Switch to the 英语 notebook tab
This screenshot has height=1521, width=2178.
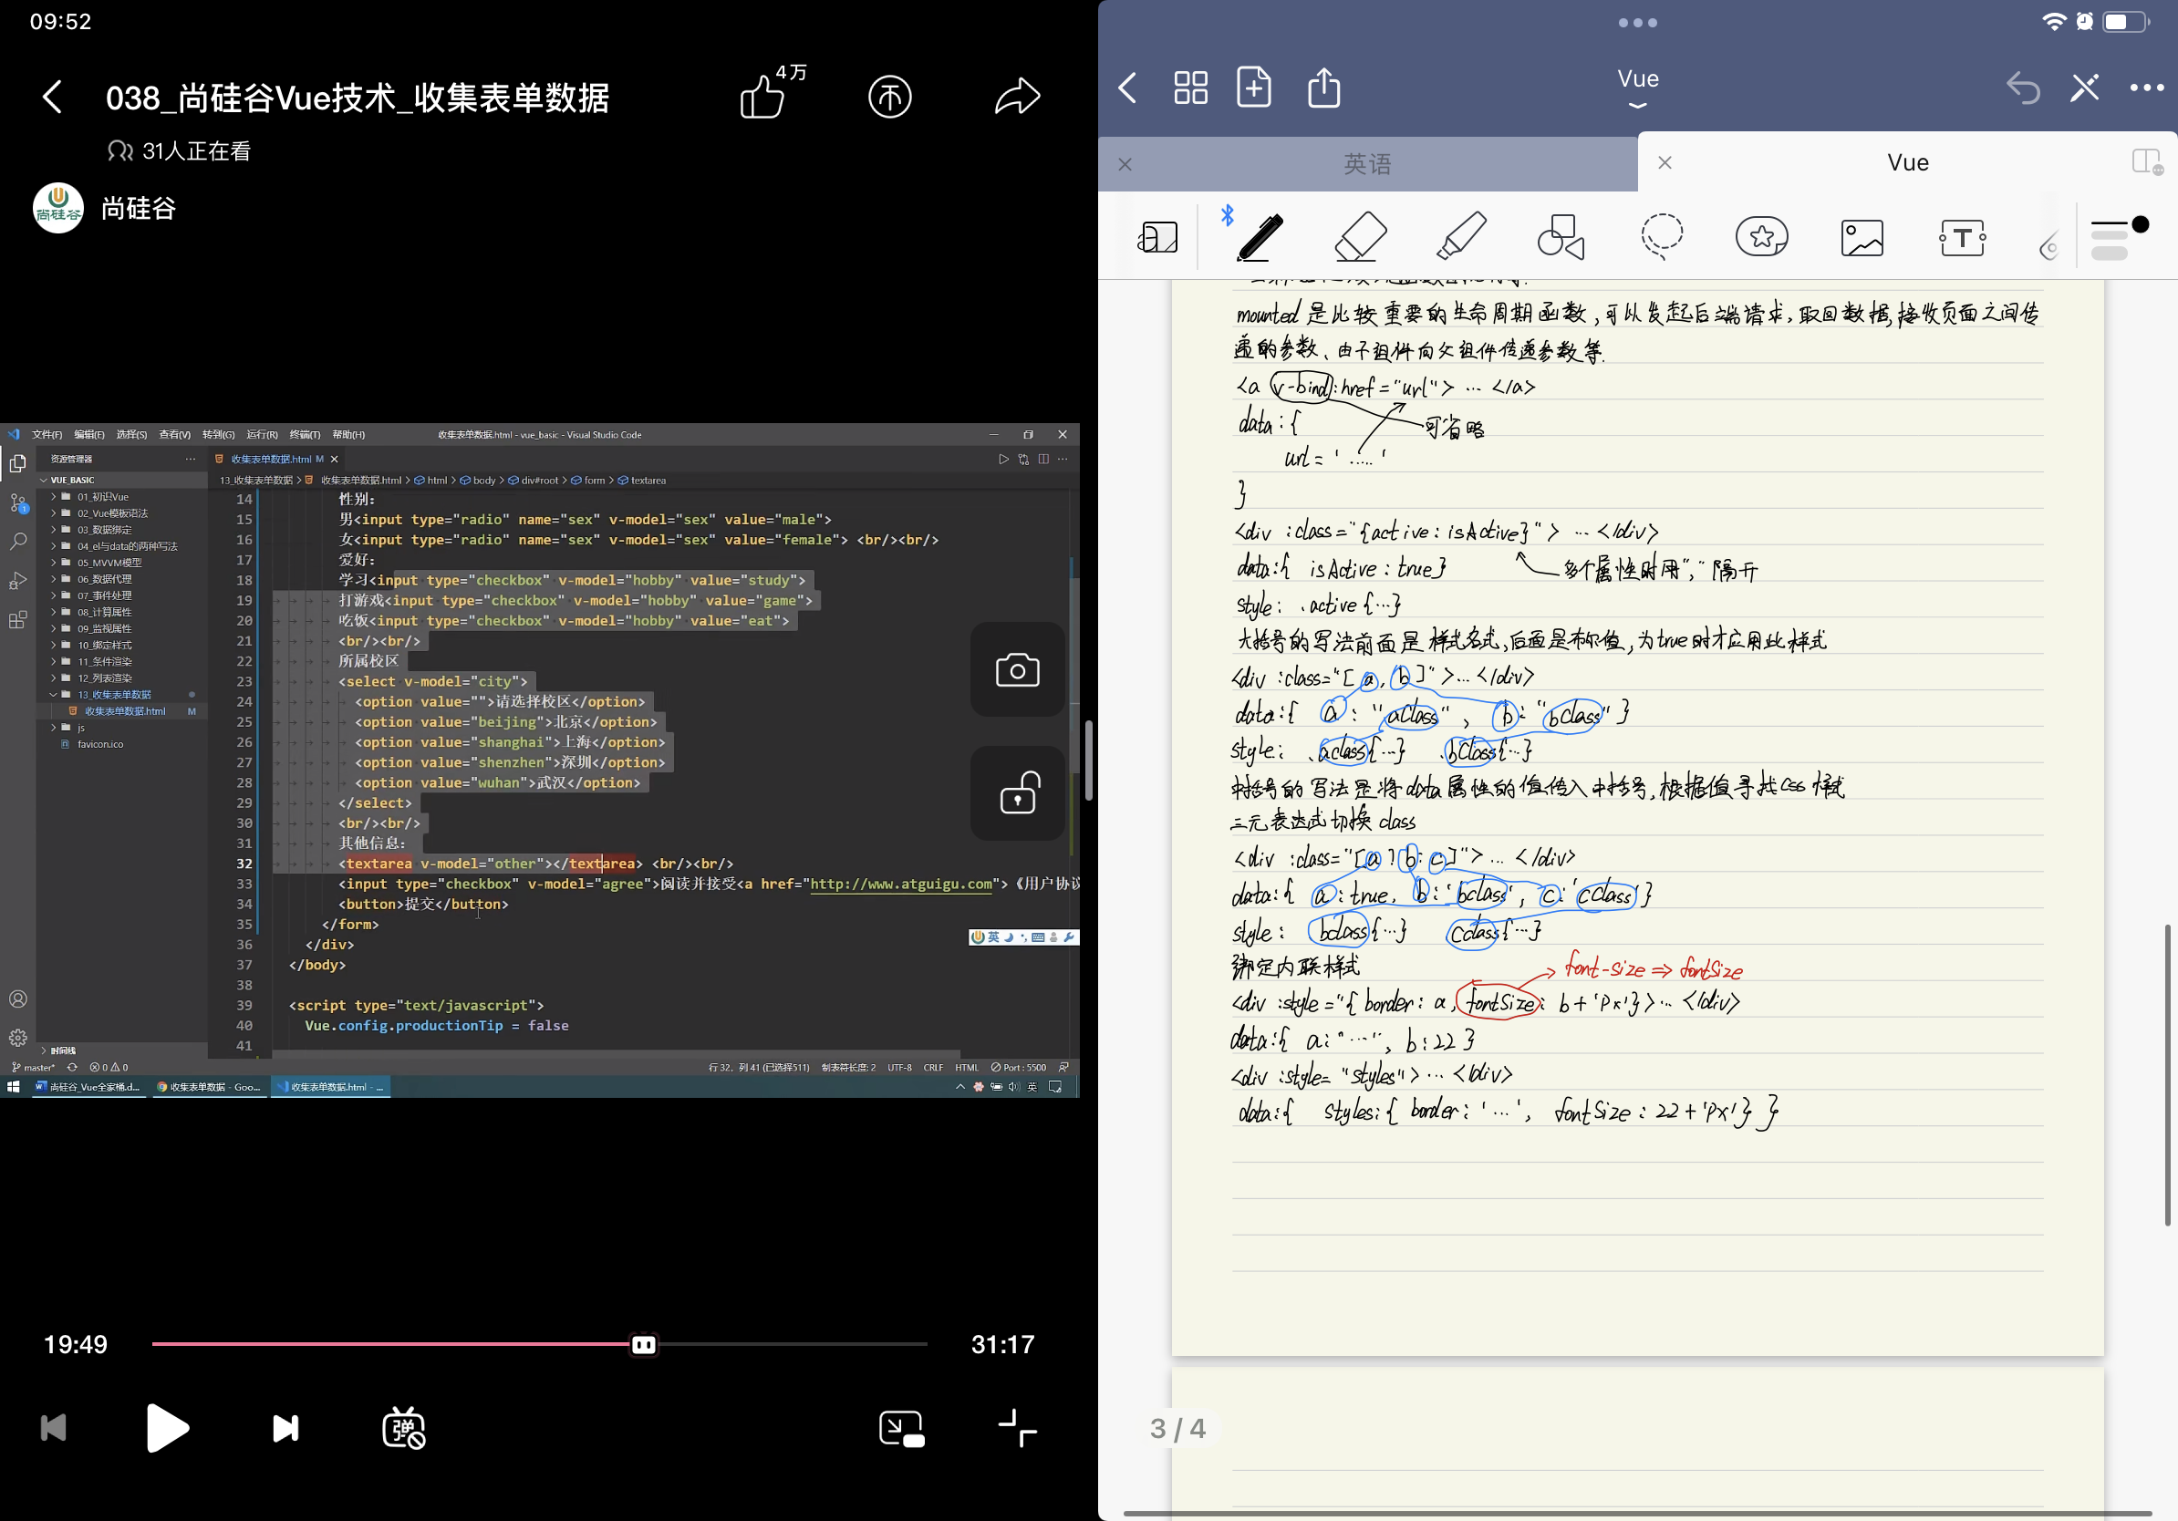1367,164
